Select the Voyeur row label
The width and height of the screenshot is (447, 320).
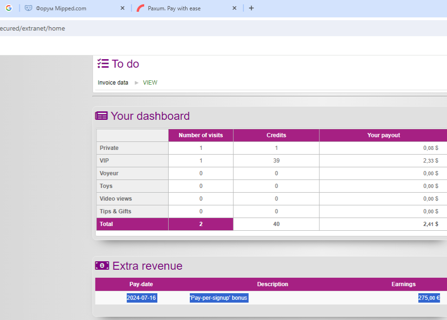tap(109, 173)
